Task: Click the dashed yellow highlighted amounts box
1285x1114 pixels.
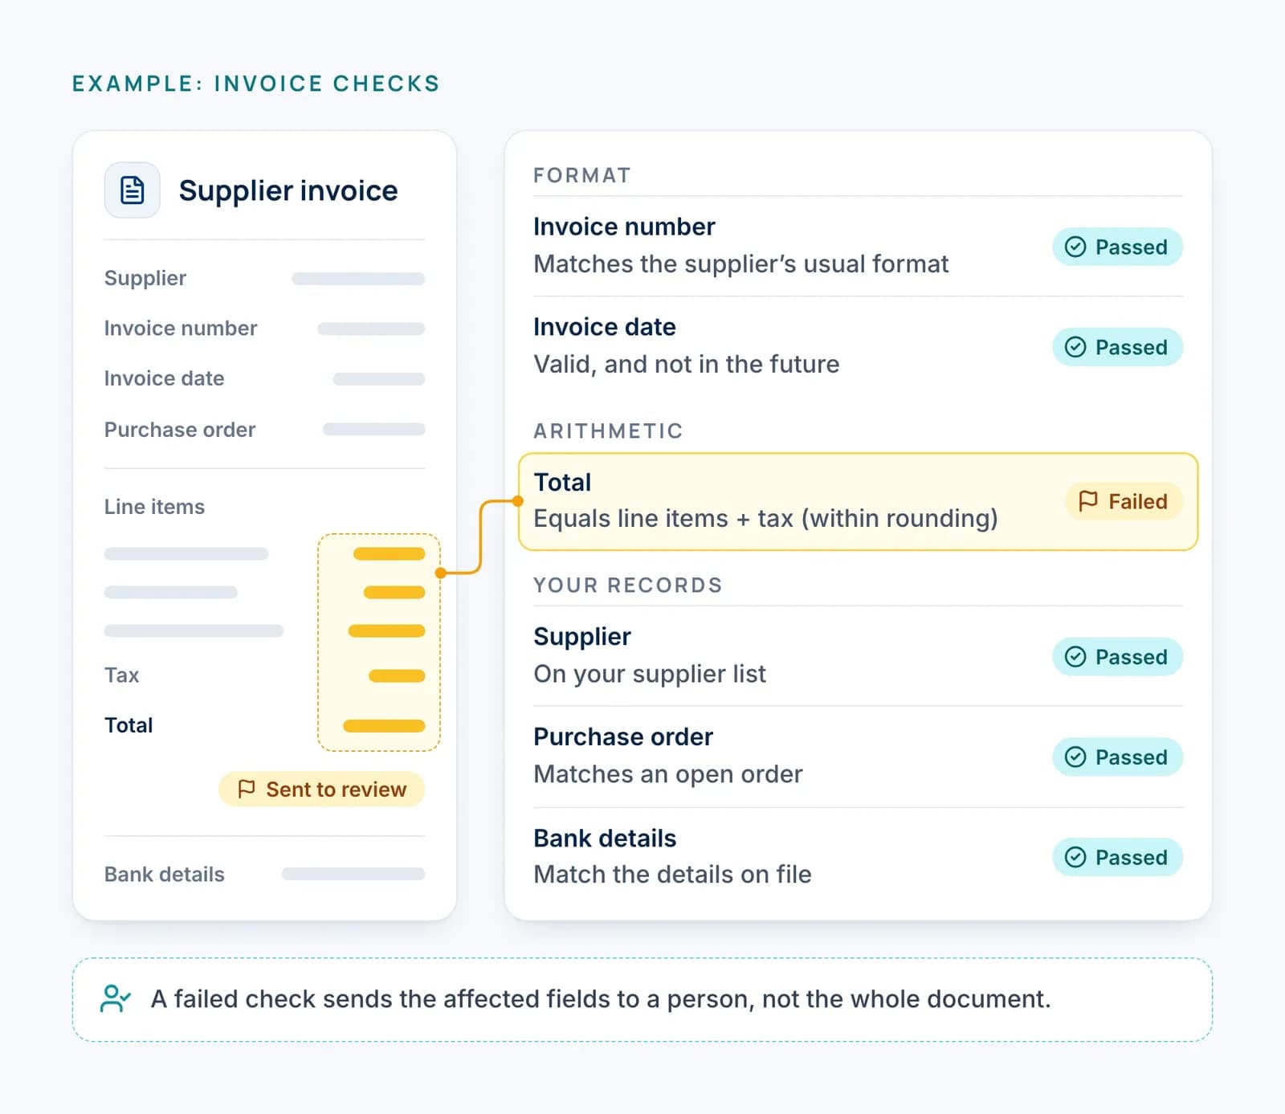Action: coord(379,643)
